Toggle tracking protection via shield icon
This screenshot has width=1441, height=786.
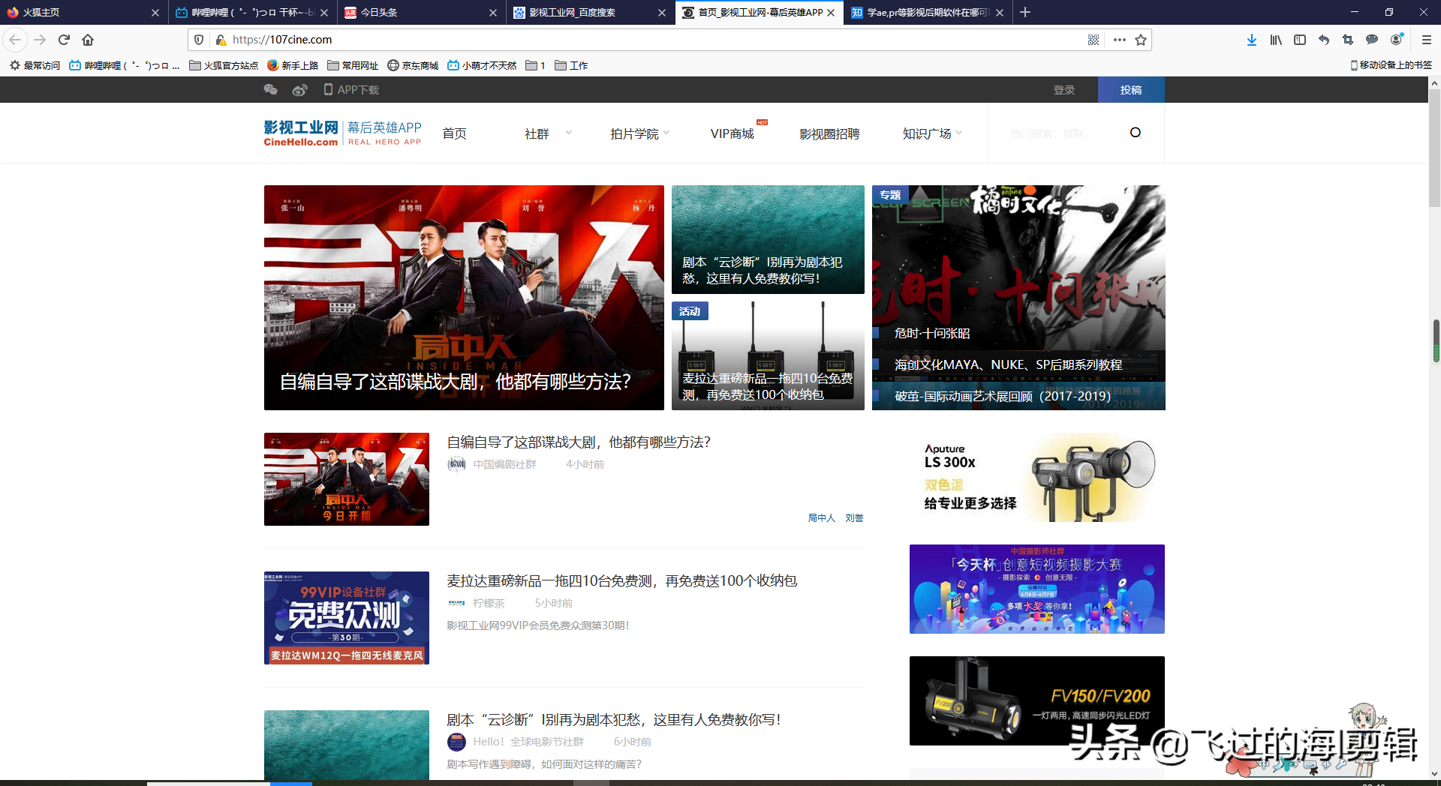pyautogui.click(x=198, y=40)
